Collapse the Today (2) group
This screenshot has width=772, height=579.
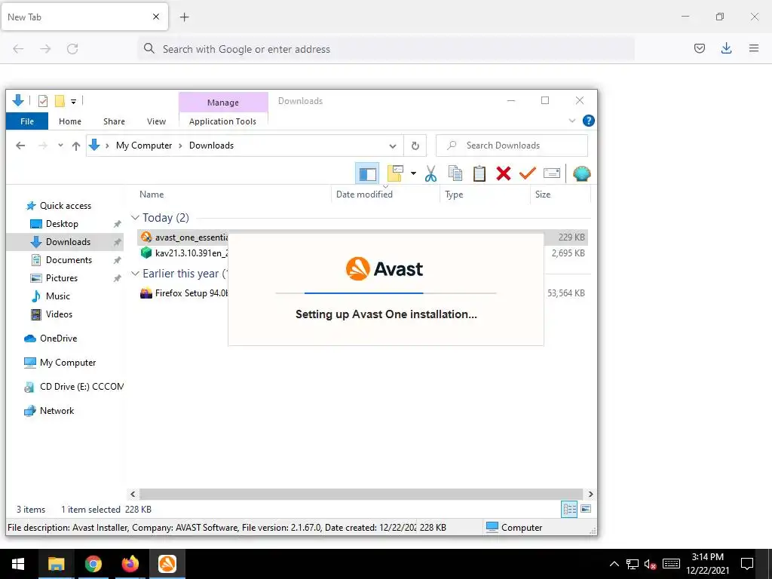click(135, 218)
